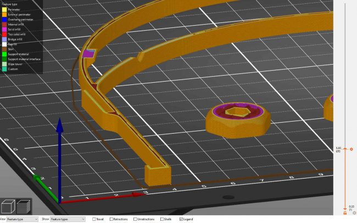Enable the Retractions checkbox

tap(110, 219)
